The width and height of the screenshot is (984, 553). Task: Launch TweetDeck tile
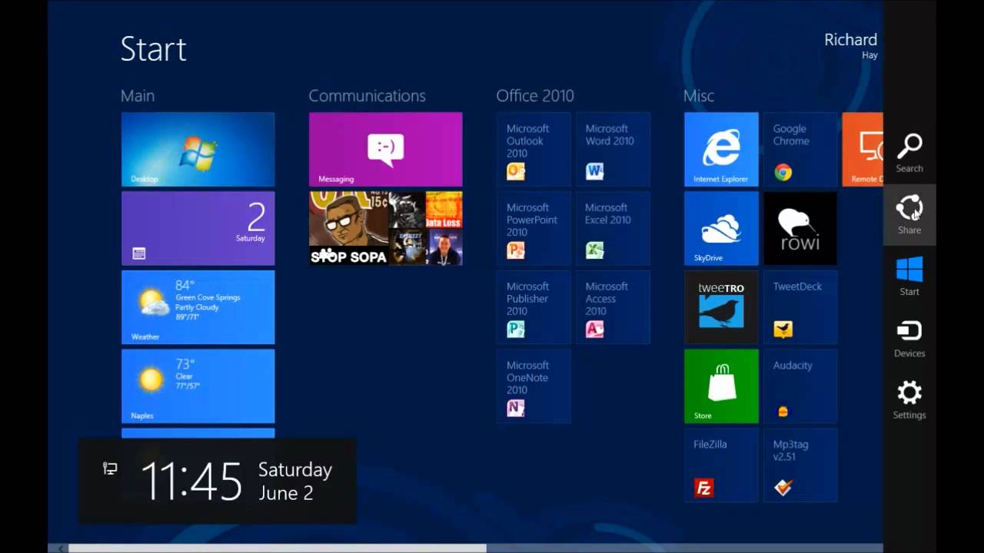pos(800,307)
